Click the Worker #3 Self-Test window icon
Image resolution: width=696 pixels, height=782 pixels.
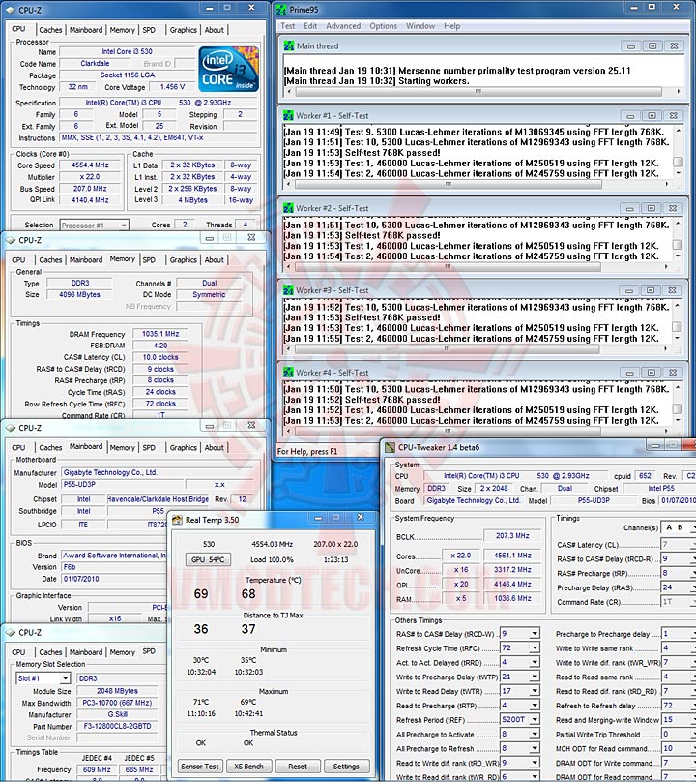pos(288,290)
